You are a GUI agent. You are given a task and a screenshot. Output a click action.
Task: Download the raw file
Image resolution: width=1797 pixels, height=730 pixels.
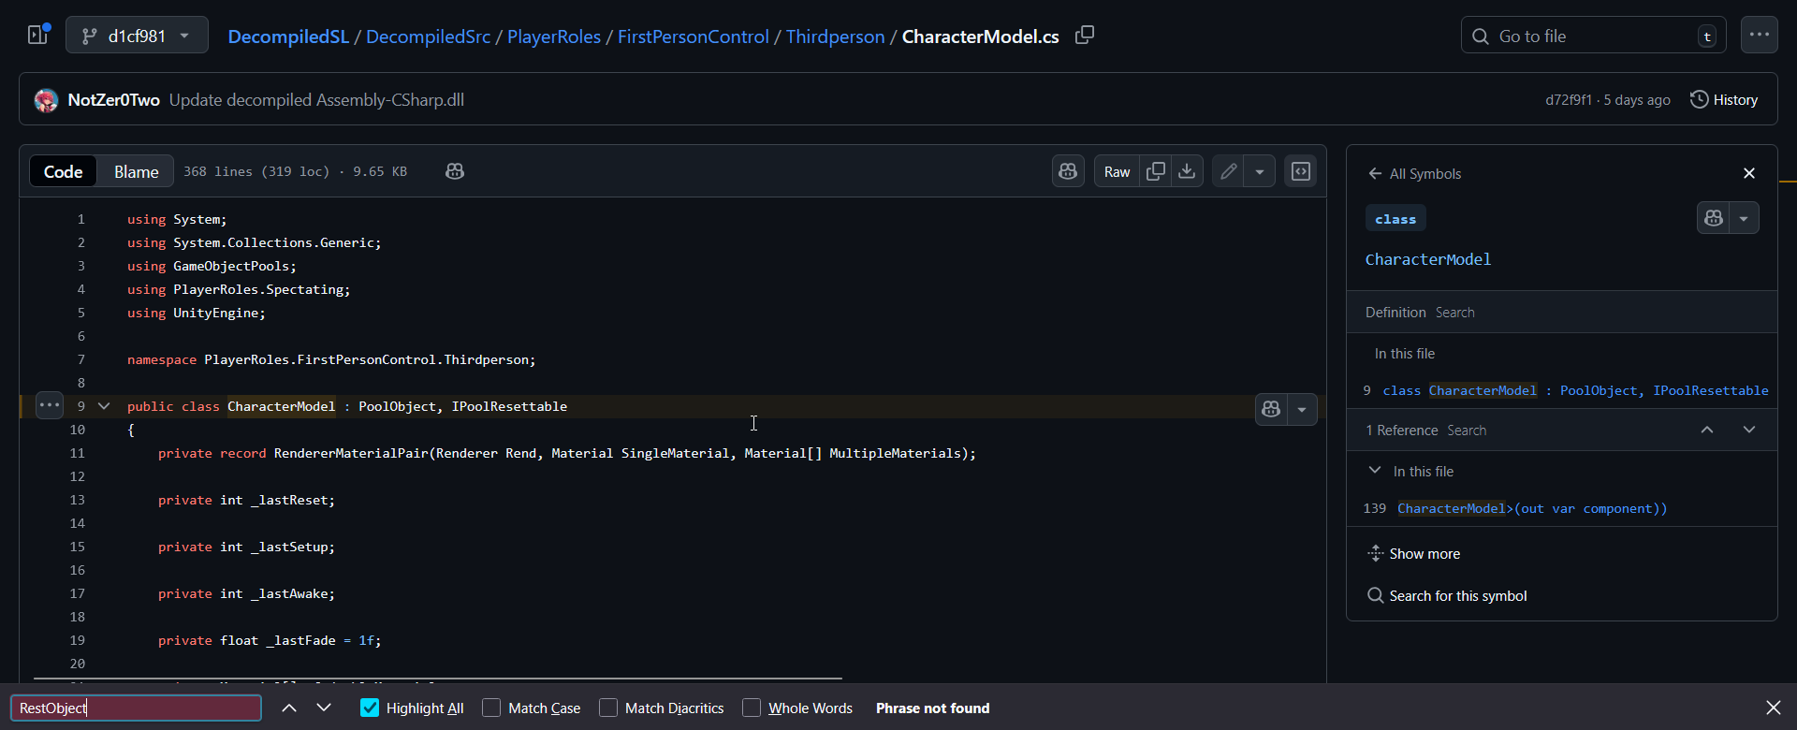[x=1187, y=171]
